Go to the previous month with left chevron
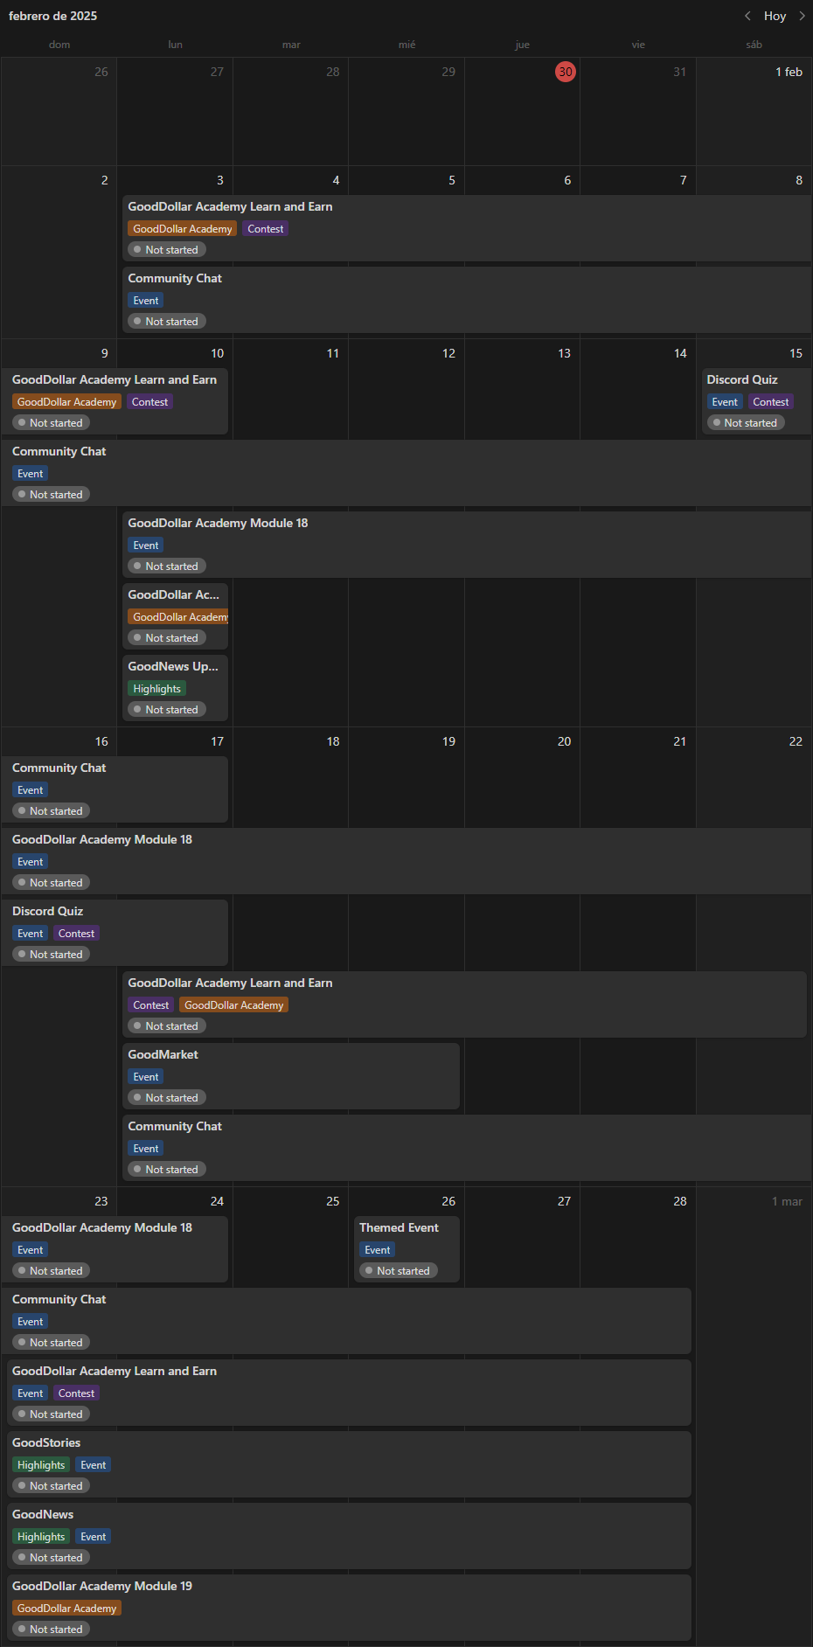This screenshot has height=1647, width=813. (x=747, y=16)
